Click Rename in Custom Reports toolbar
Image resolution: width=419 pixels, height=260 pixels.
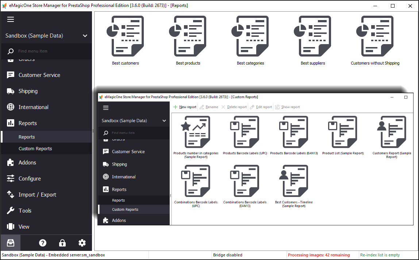coord(209,107)
